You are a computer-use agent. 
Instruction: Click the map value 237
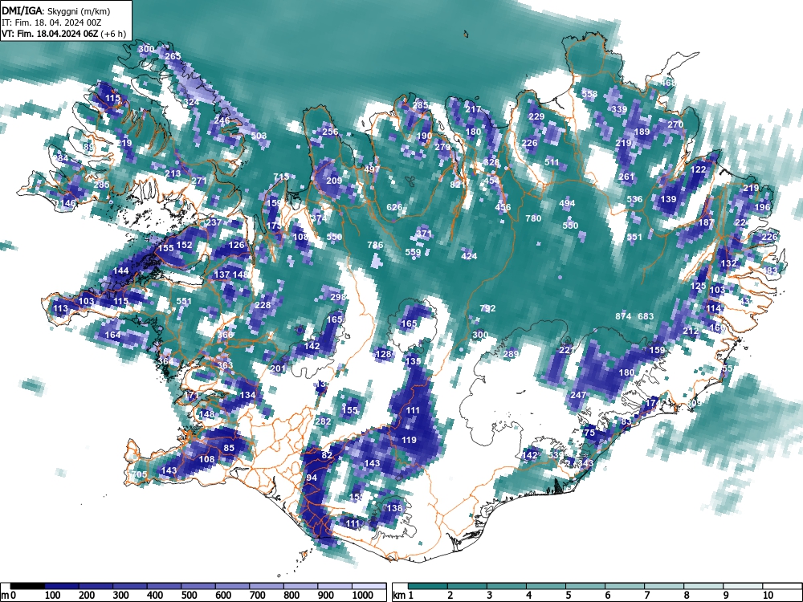click(x=214, y=222)
